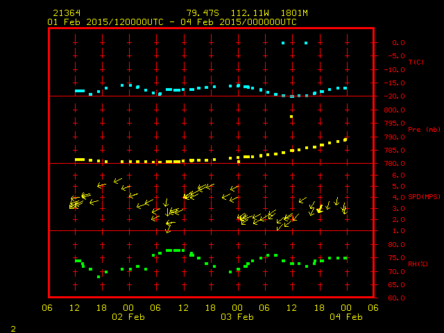
Task: Click the -15.0 temperature tick label
Action: (x=395, y=83)
